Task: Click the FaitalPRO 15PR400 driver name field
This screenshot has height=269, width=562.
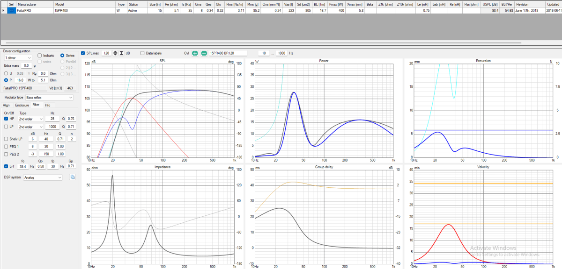Action: pyautogui.click(x=24, y=88)
